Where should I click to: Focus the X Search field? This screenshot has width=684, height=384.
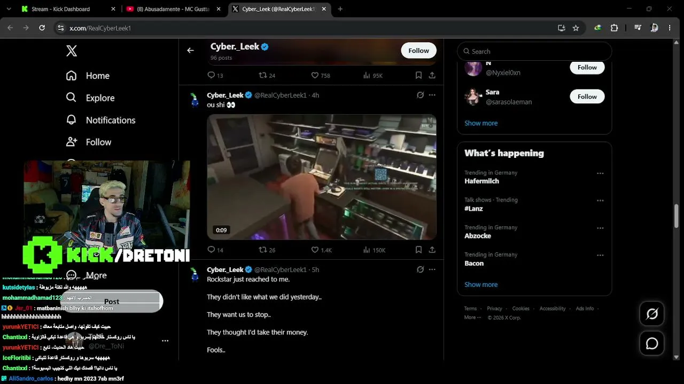tap(534, 51)
